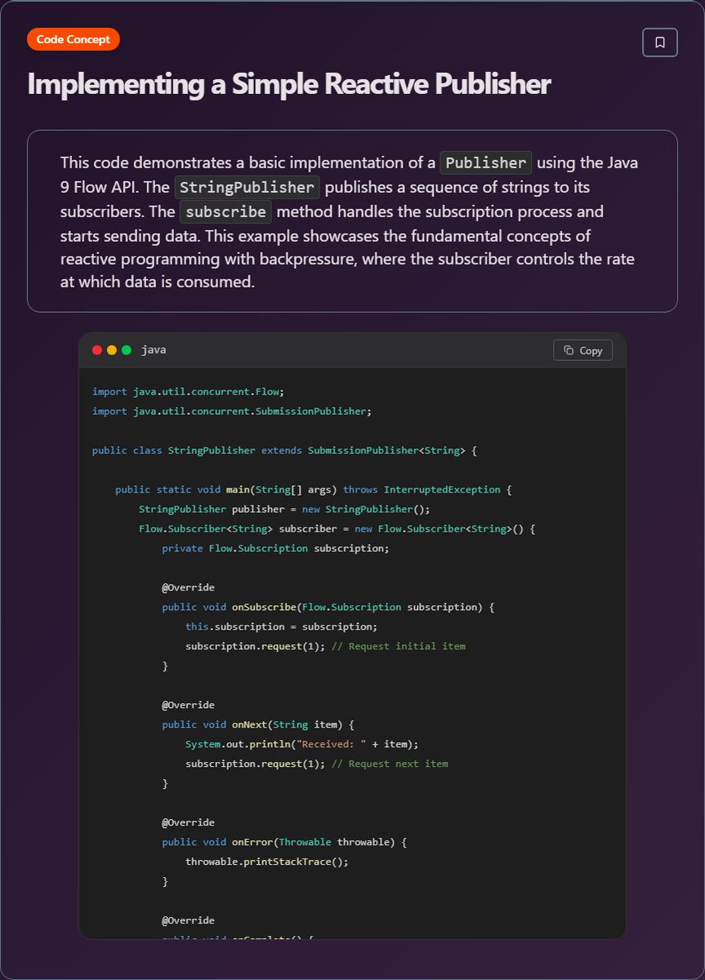
Task: Click the description paragraph text block
Action: [x=352, y=221]
